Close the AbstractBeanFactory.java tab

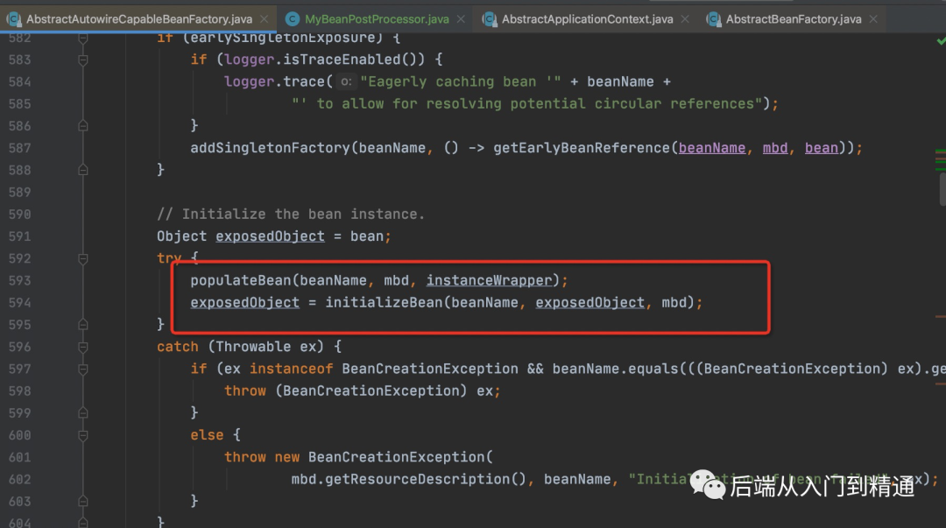873,19
